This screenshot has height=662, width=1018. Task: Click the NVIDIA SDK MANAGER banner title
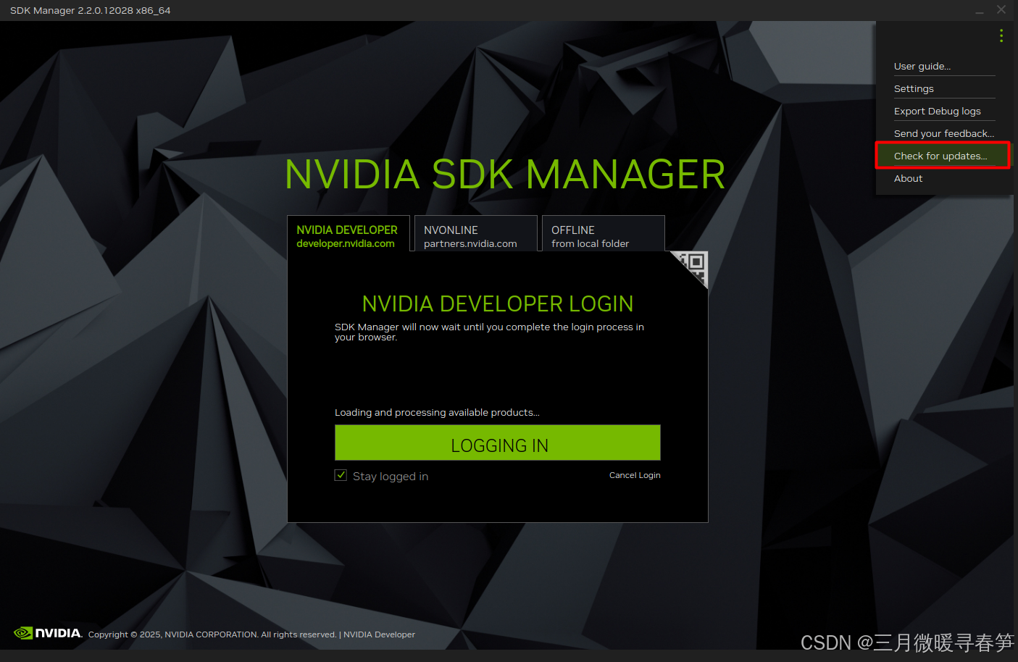[505, 175]
